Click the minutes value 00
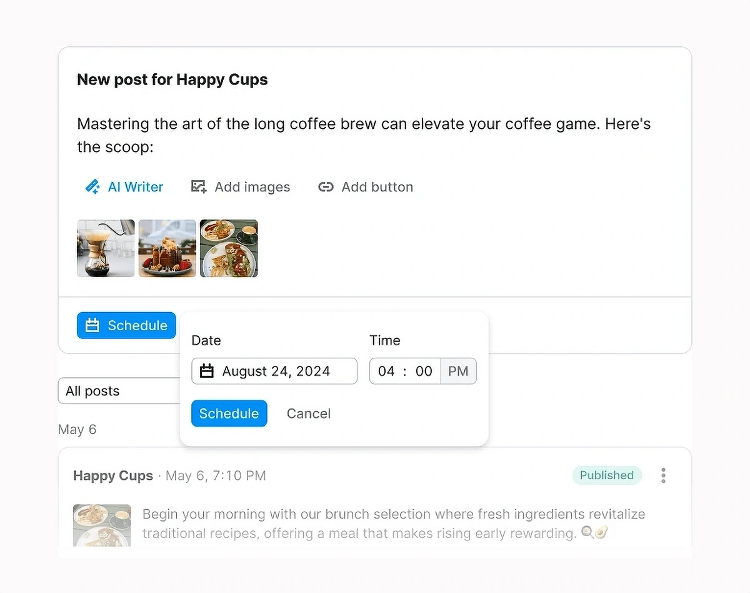750x593 pixels. coord(424,371)
